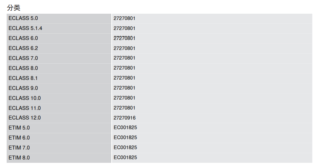The width and height of the screenshot is (318, 168).
Task: Click the EC001825 value beside ETIM 8.0
Action: point(125,157)
